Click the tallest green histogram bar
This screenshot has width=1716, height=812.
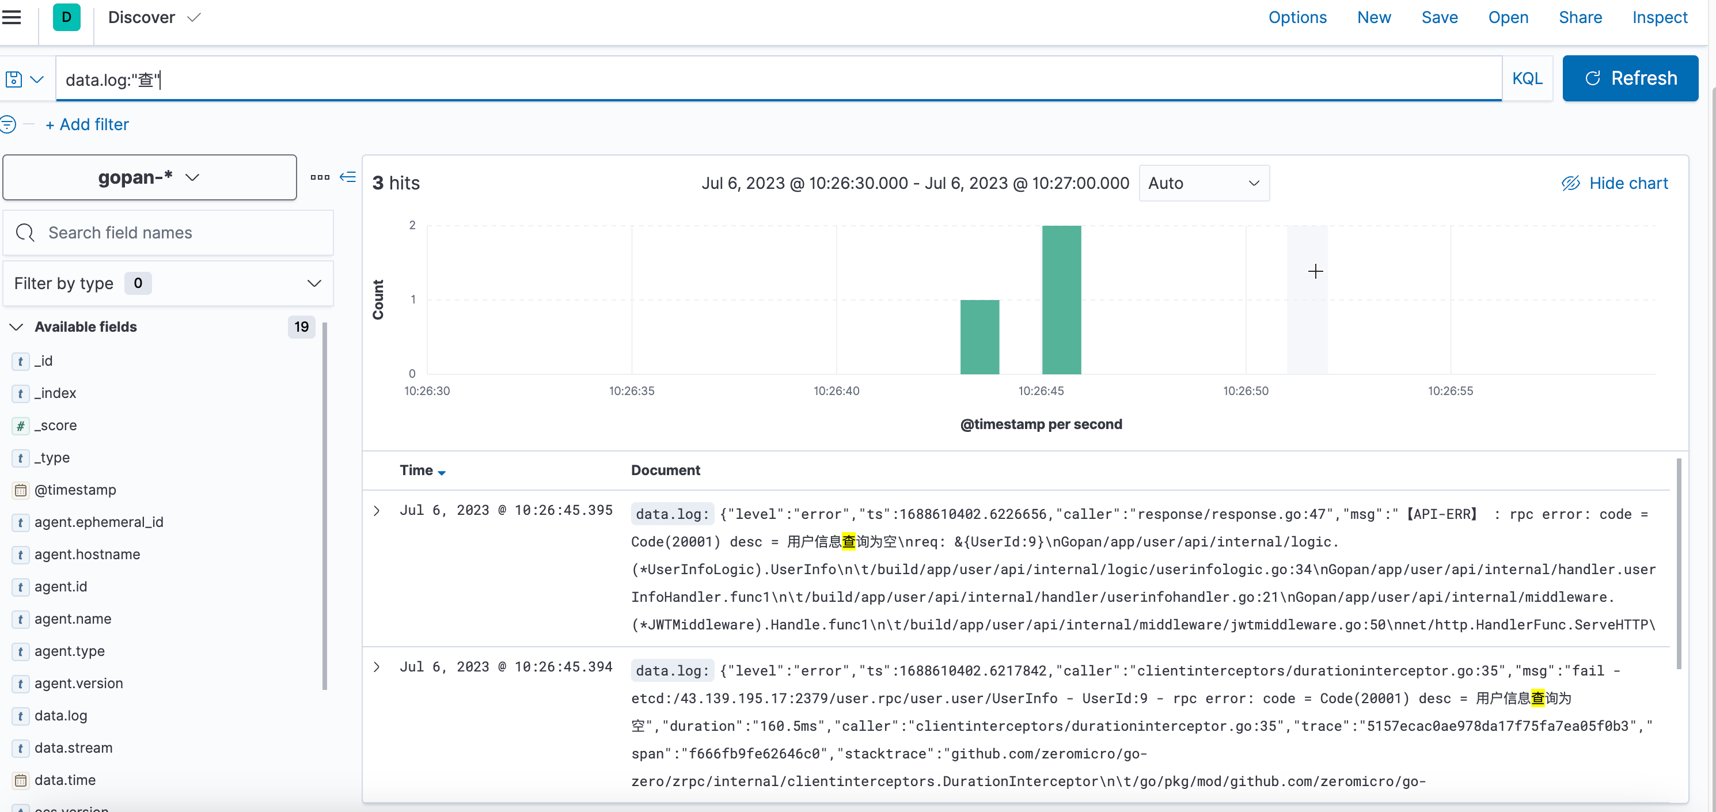[1061, 300]
